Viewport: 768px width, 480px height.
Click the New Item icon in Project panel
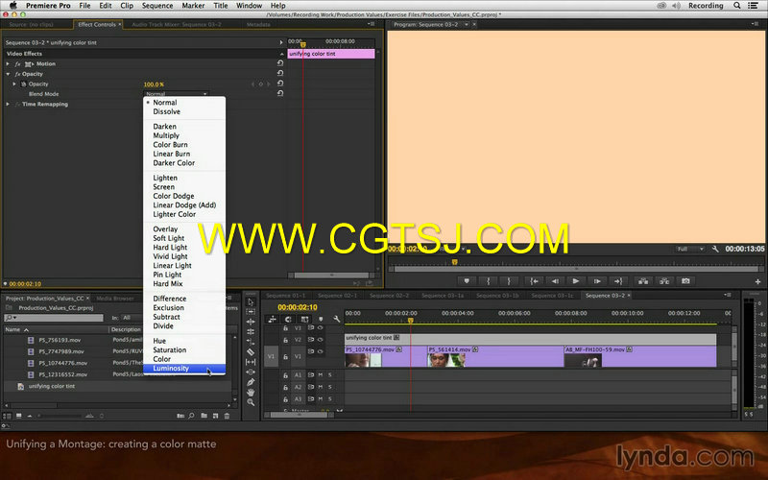(x=215, y=416)
